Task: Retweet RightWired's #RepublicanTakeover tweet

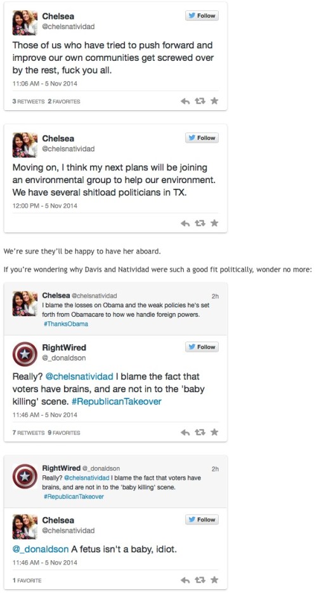Action: click(x=199, y=433)
